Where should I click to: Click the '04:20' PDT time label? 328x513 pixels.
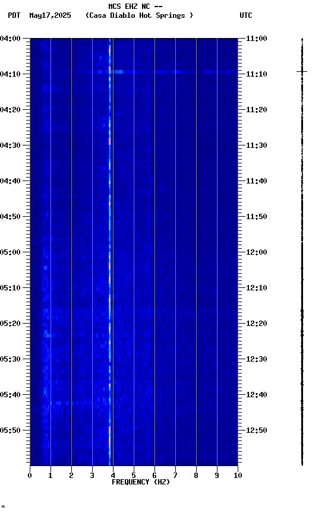pyautogui.click(x=10, y=110)
